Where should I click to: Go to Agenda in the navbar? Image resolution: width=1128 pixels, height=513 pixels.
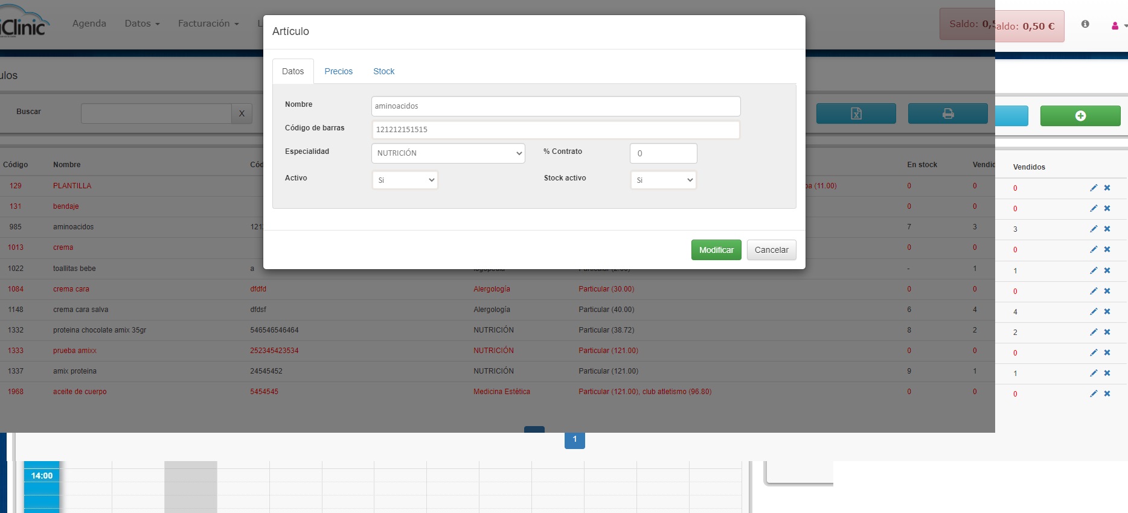click(x=89, y=24)
